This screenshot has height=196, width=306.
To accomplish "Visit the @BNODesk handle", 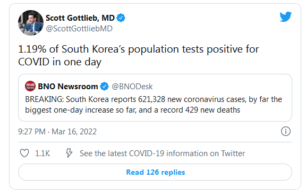I will pos(132,87).
